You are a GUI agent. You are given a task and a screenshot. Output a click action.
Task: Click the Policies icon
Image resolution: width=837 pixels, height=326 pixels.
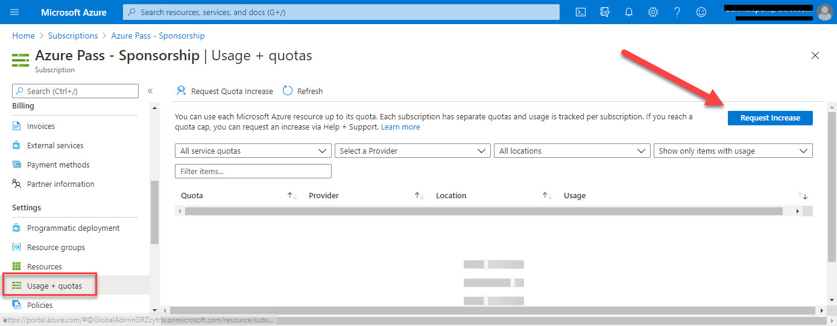[x=17, y=305]
